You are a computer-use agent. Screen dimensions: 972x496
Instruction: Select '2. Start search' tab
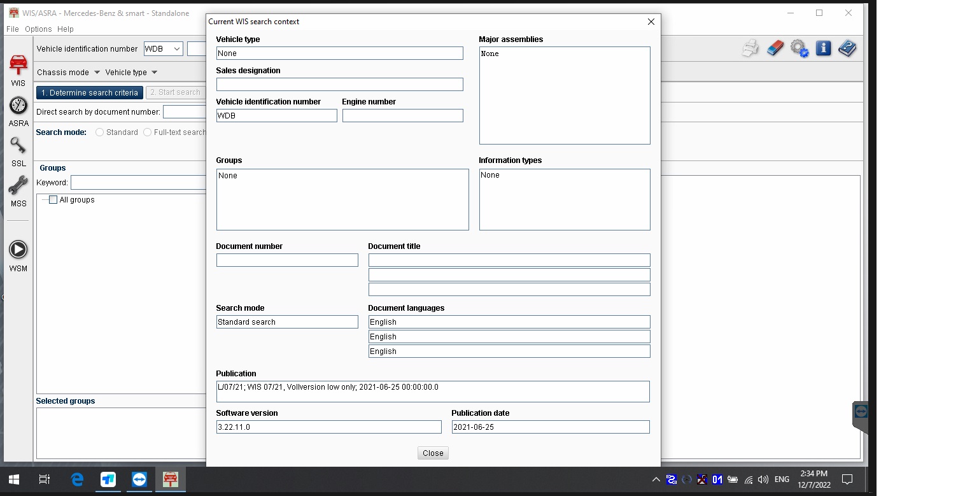pos(176,93)
